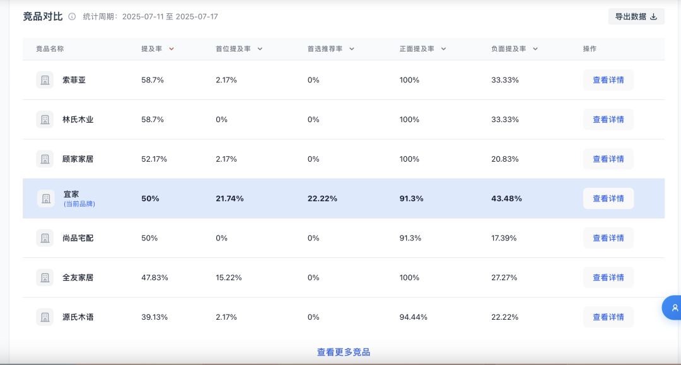The width and height of the screenshot is (681, 365).
Task: Click the (当前品牌) label
Action: tap(79, 204)
